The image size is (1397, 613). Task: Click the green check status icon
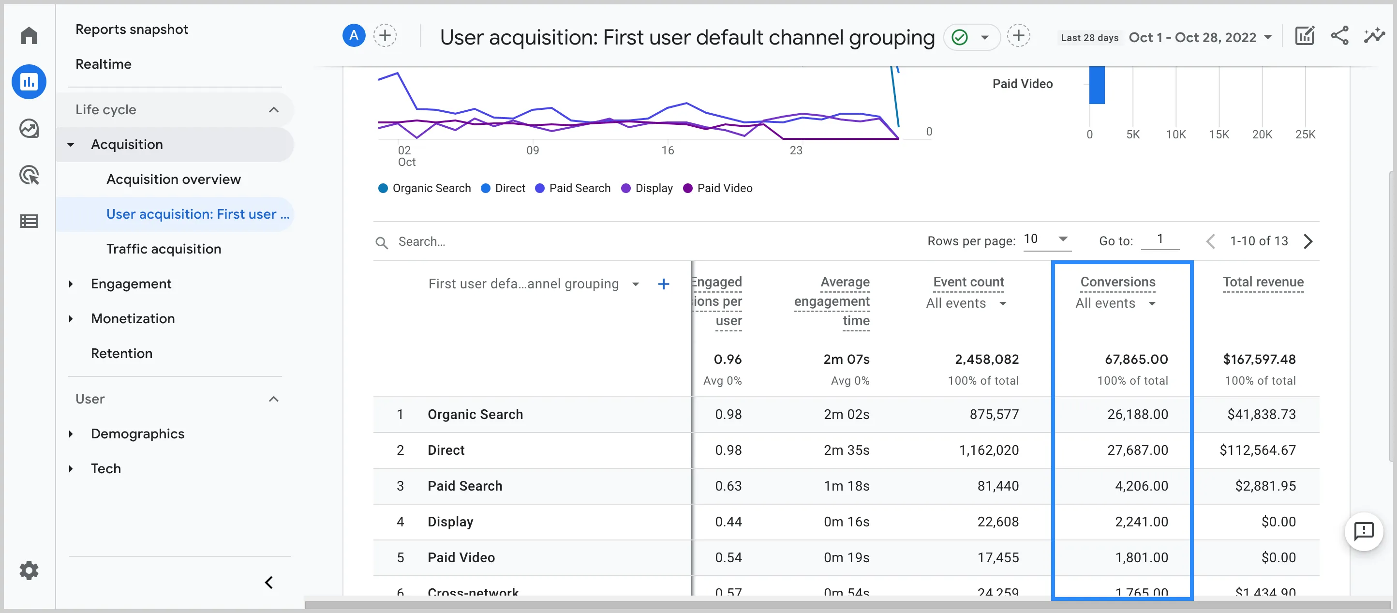coord(959,37)
